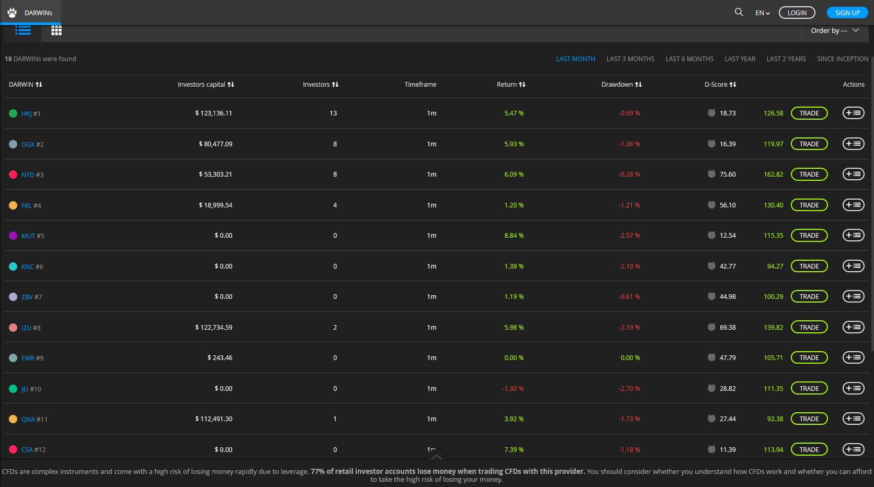Click the $ 123,136.11 capital value
The image size is (874, 487).
point(213,113)
